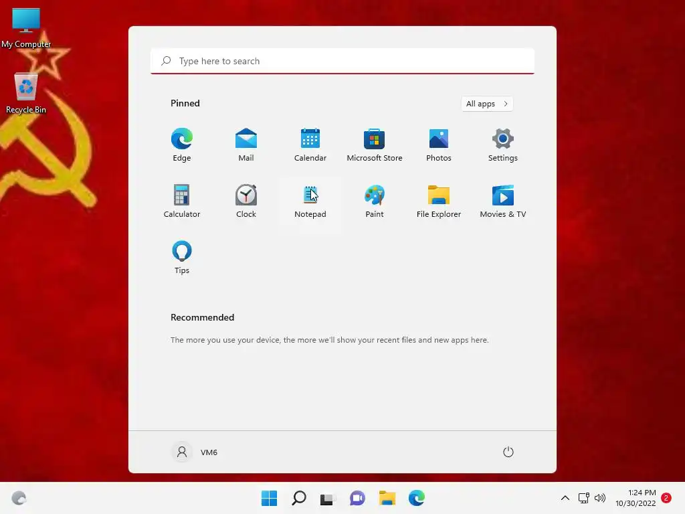Launch Notepad from pinned apps
This screenshot has width=685, height=514.
310,201
